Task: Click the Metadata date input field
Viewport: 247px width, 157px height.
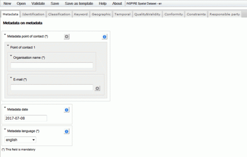Action: tap(26, 118)
